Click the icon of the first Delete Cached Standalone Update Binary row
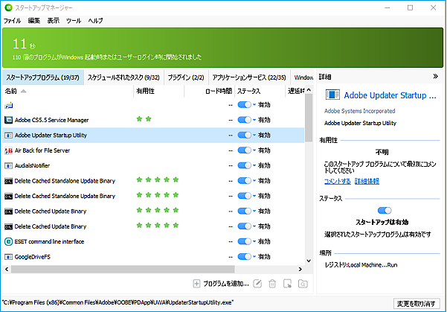 point(8,181)
